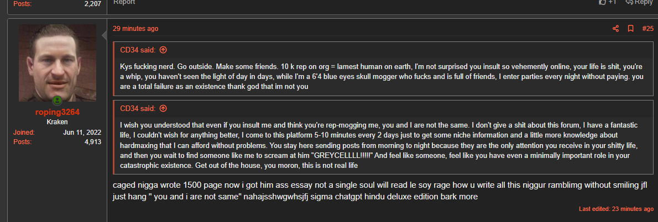The width and height of the screenshot is (658, 222).
Task: Click the 4,913 posts count
Action: 92,142
